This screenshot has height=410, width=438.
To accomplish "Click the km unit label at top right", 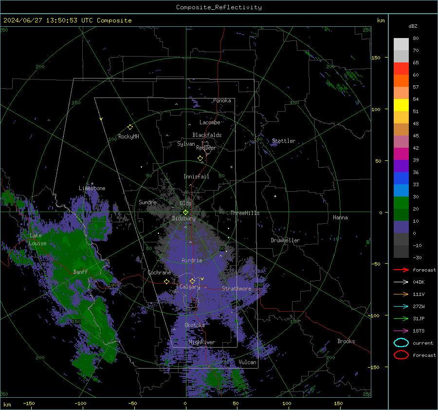I will [x=381, y=20].
